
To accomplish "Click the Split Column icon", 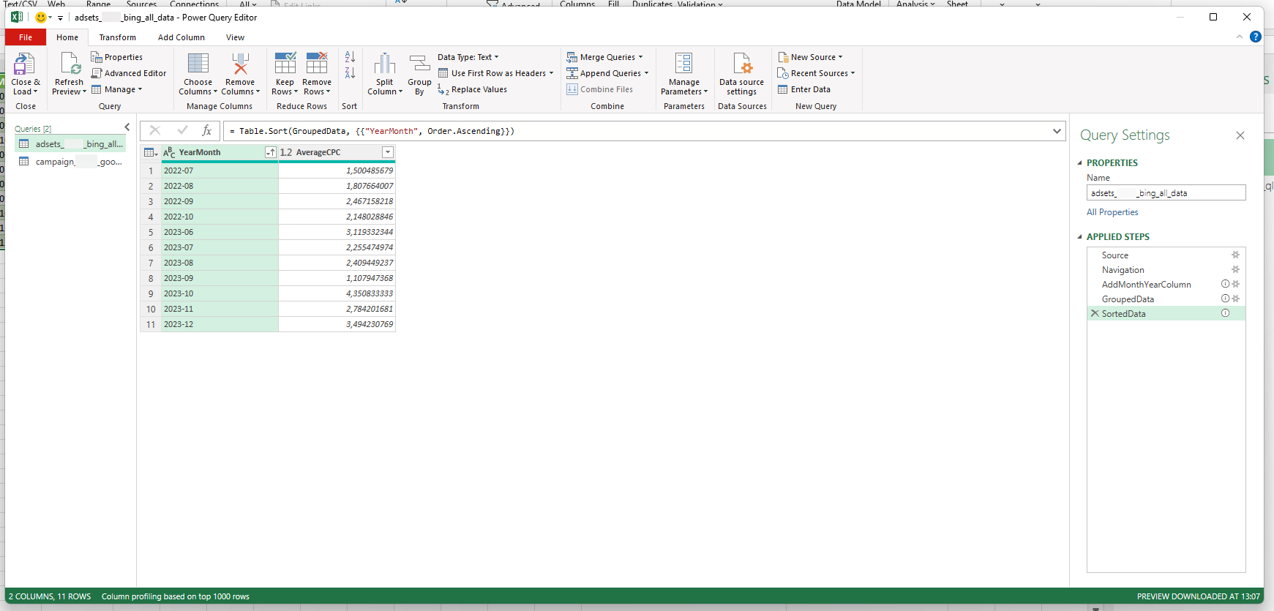I will tap(384, 65).
